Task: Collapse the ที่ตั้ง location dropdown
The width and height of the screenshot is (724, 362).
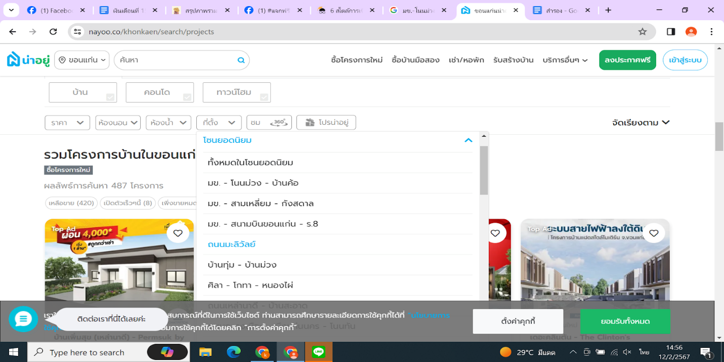Action: 219,122
